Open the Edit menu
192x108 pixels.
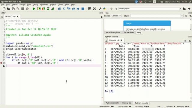8,4
